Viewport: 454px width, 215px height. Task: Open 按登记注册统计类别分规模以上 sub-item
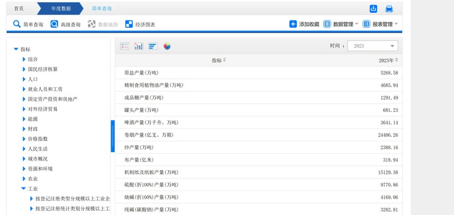pos(73,209)
